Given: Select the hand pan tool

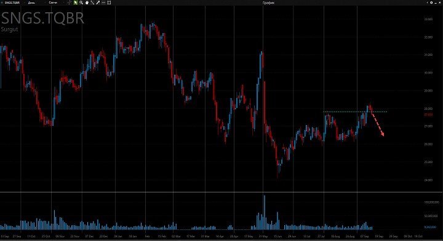Looking at the screenshot, I should [x=87, y=2].
